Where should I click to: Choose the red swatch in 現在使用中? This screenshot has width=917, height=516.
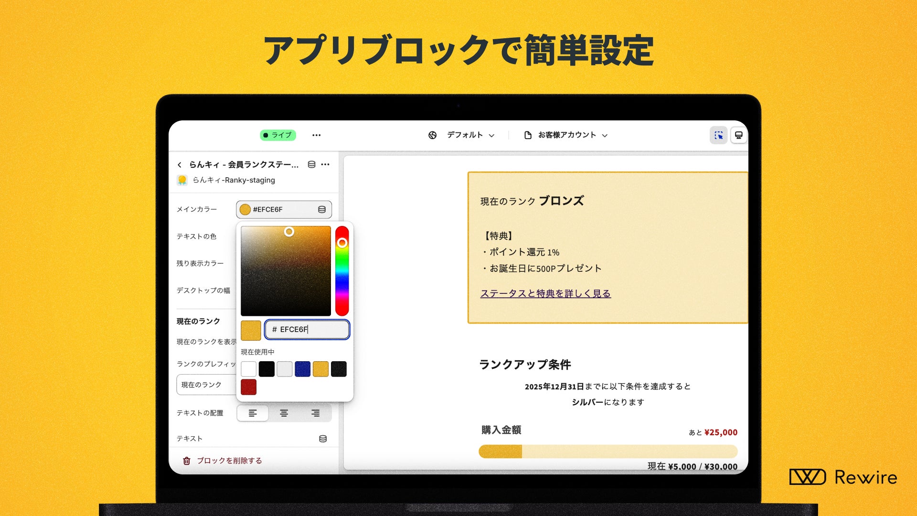(x=248, y=387)
